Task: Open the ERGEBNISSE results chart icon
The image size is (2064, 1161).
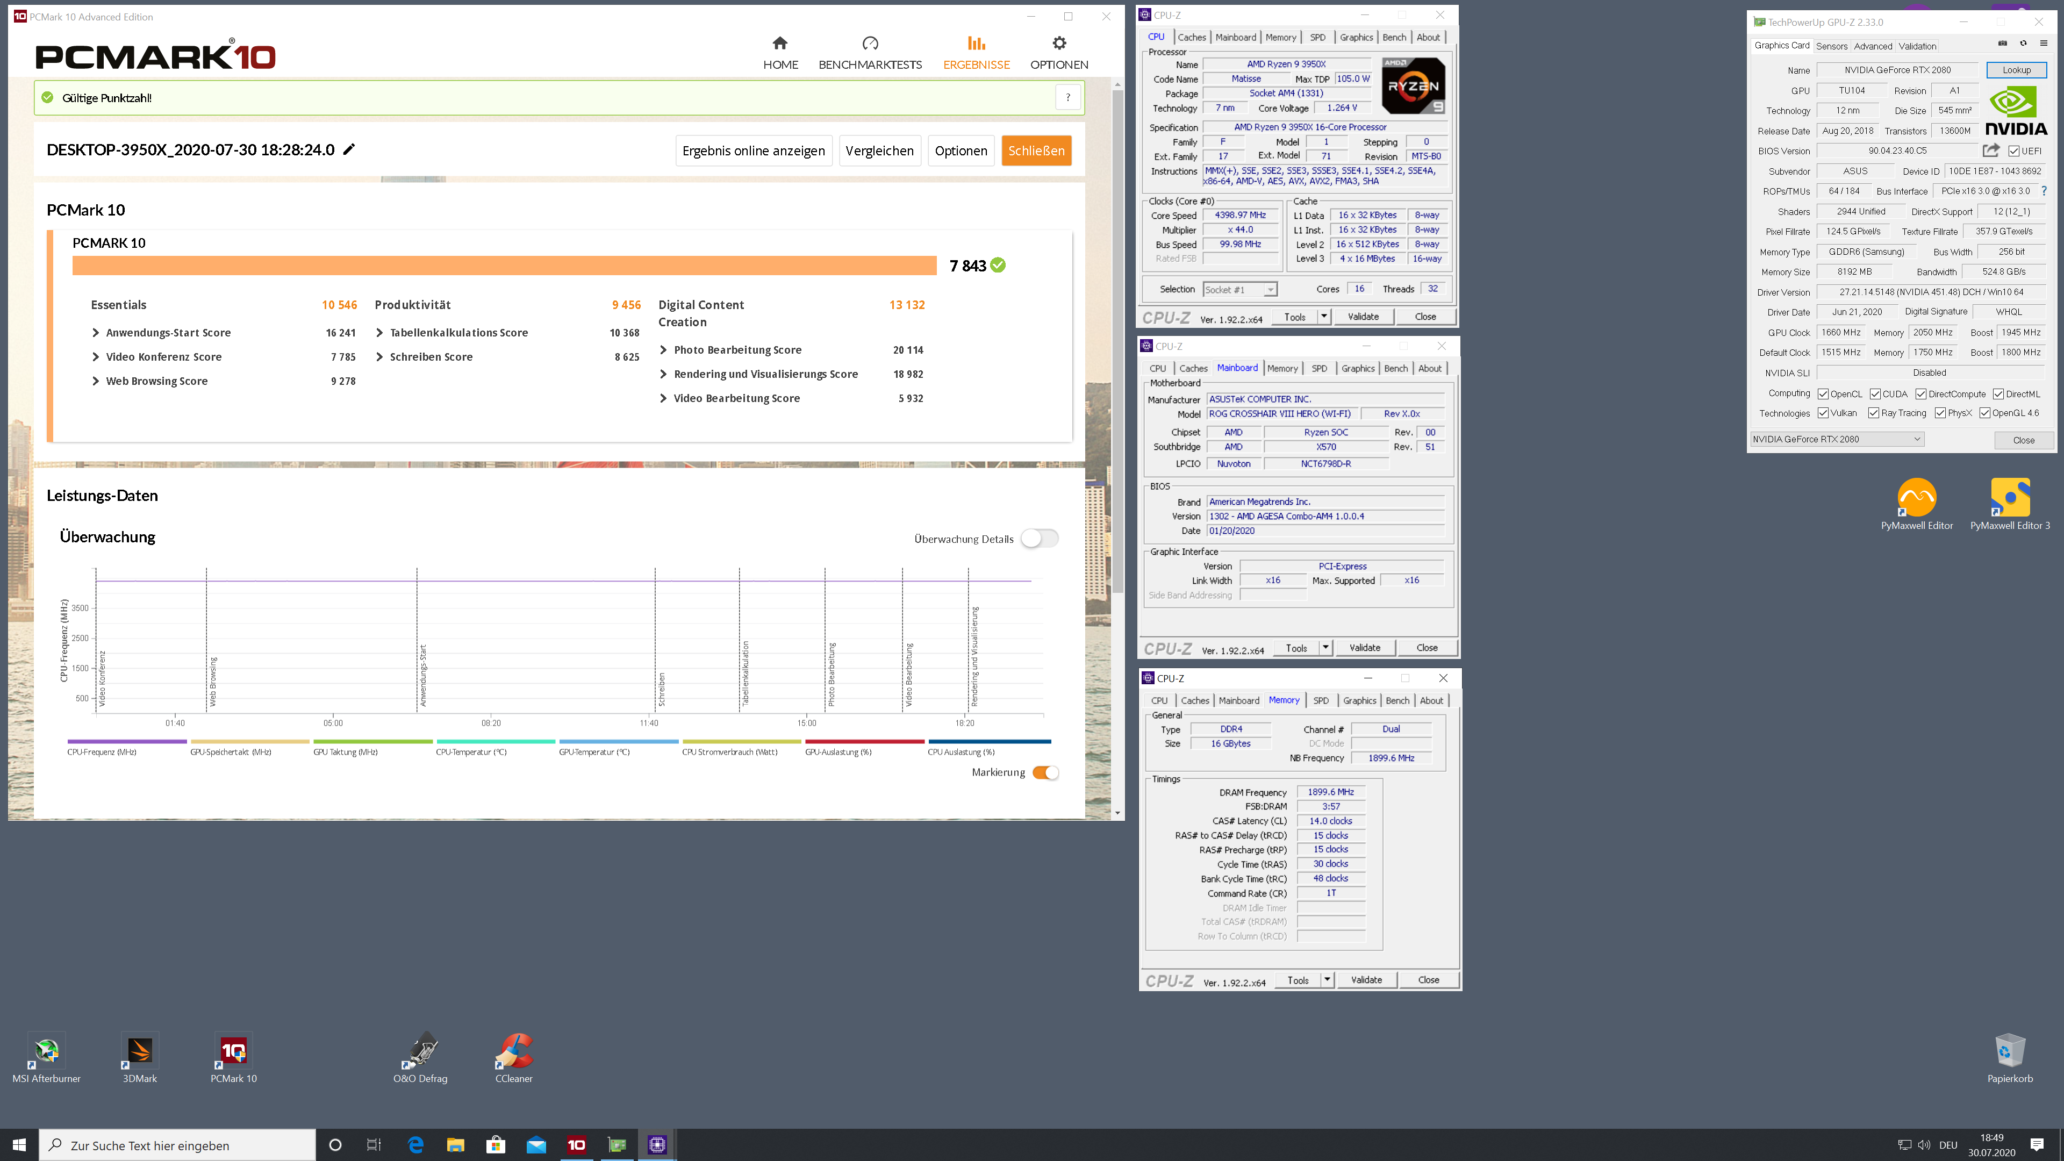Action: coord(976,43)
